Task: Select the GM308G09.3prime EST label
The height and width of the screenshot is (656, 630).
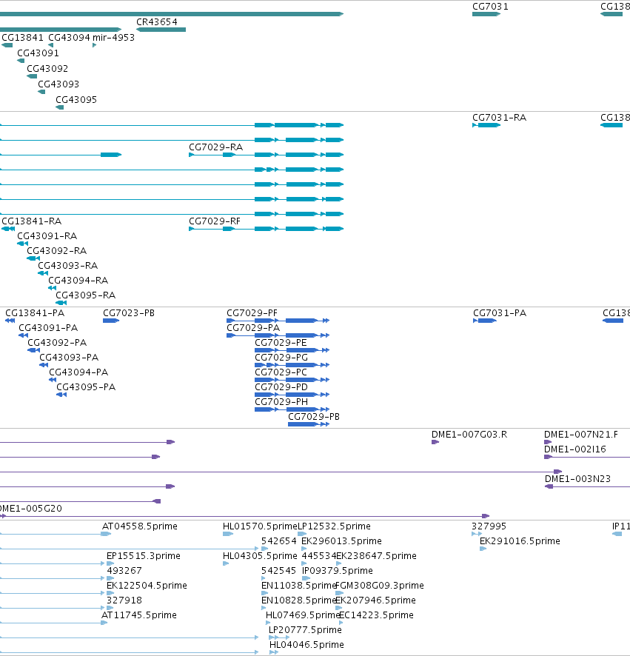Action: click(380, 586)
